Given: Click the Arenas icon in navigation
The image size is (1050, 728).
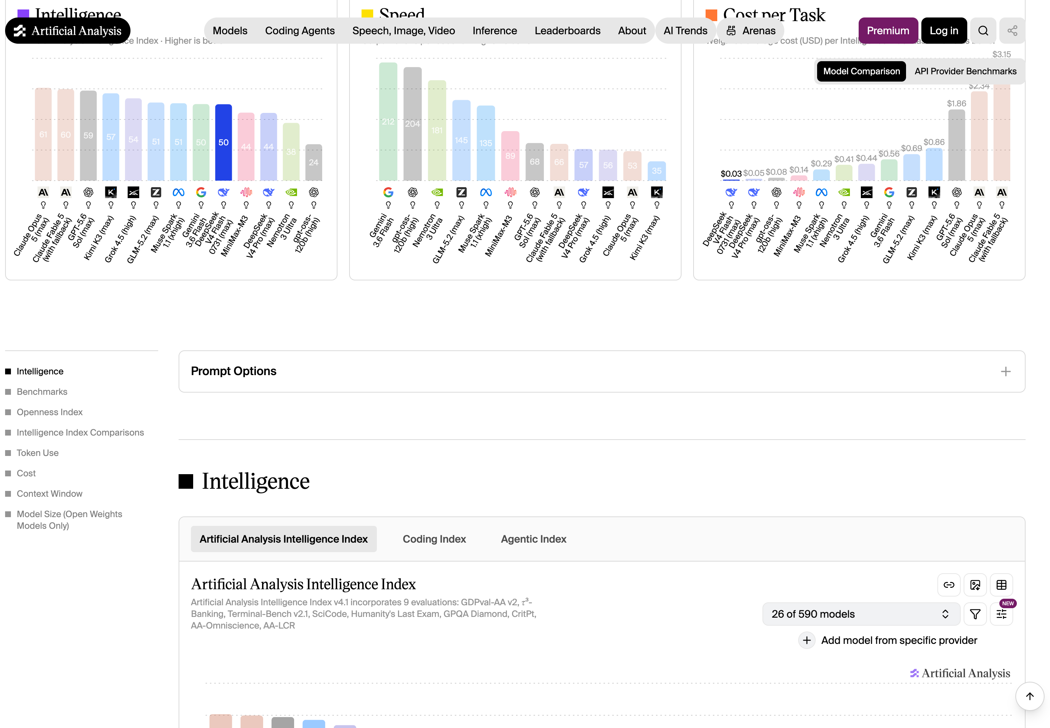Looking at the screenshot, I should (x=731, y=31).
